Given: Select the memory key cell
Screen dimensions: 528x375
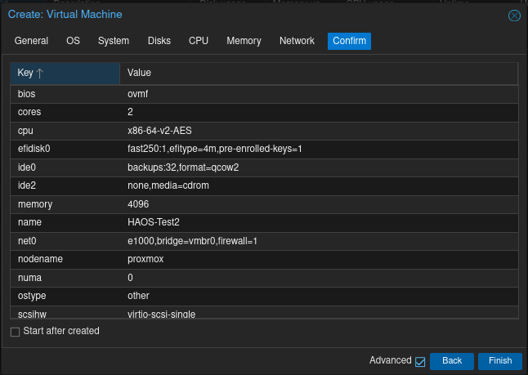Looking at the screenshot, I should [x=65, y=204].
